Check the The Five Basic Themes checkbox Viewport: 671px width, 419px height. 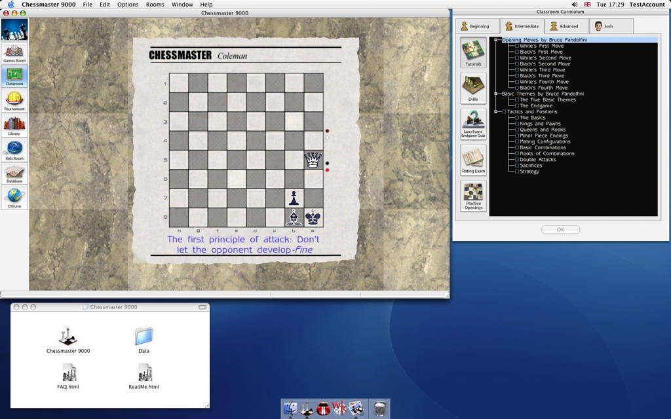coord(517,100)
